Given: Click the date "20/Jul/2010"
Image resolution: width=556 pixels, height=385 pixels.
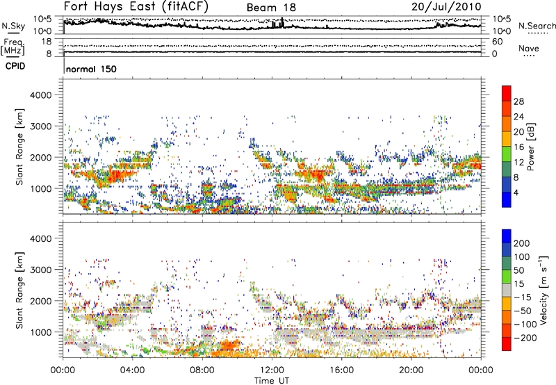Looking at the screenshot, I should point(446,6).
